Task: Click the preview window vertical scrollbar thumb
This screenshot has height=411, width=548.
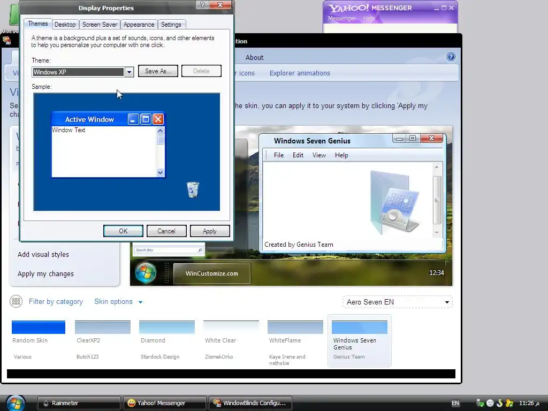Action: 437,200
